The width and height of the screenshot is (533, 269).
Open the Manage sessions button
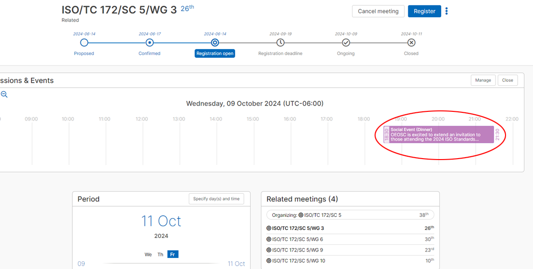click(483, 80)
